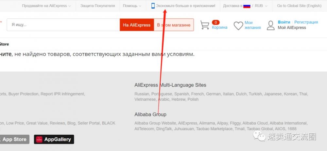Open the Low Price footer link
Viewport: 327px width, 151px height.
pos(15,123)
